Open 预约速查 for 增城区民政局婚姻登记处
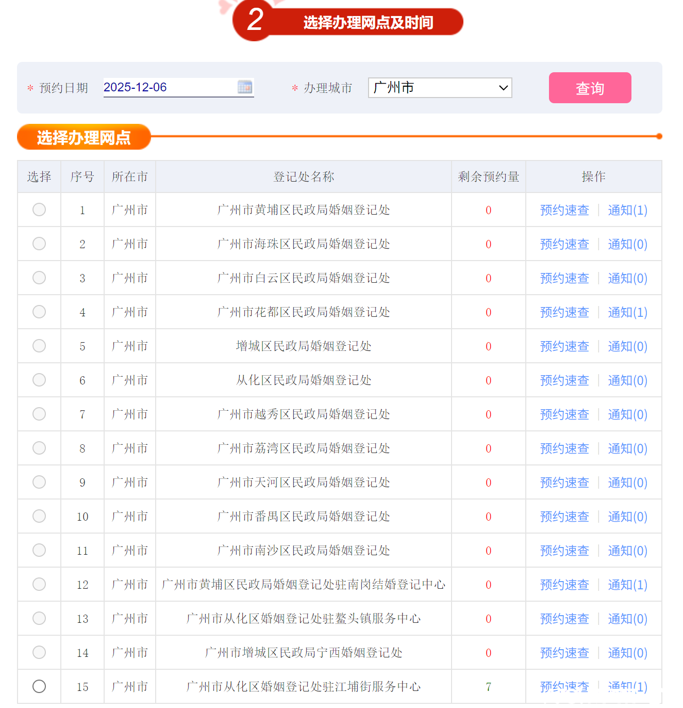 [x=564, y=346]
